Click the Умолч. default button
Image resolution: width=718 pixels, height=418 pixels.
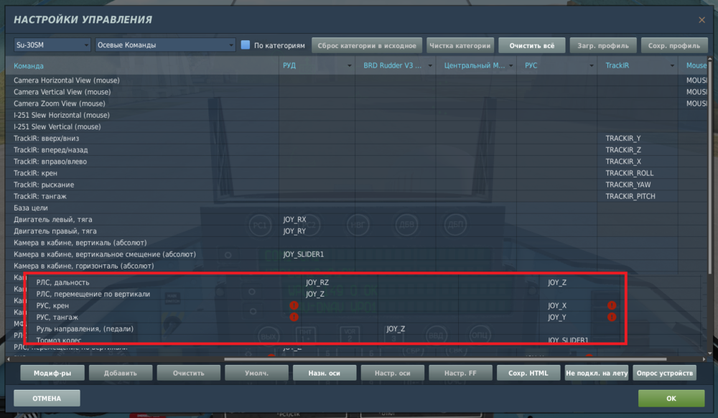(256, 373)
